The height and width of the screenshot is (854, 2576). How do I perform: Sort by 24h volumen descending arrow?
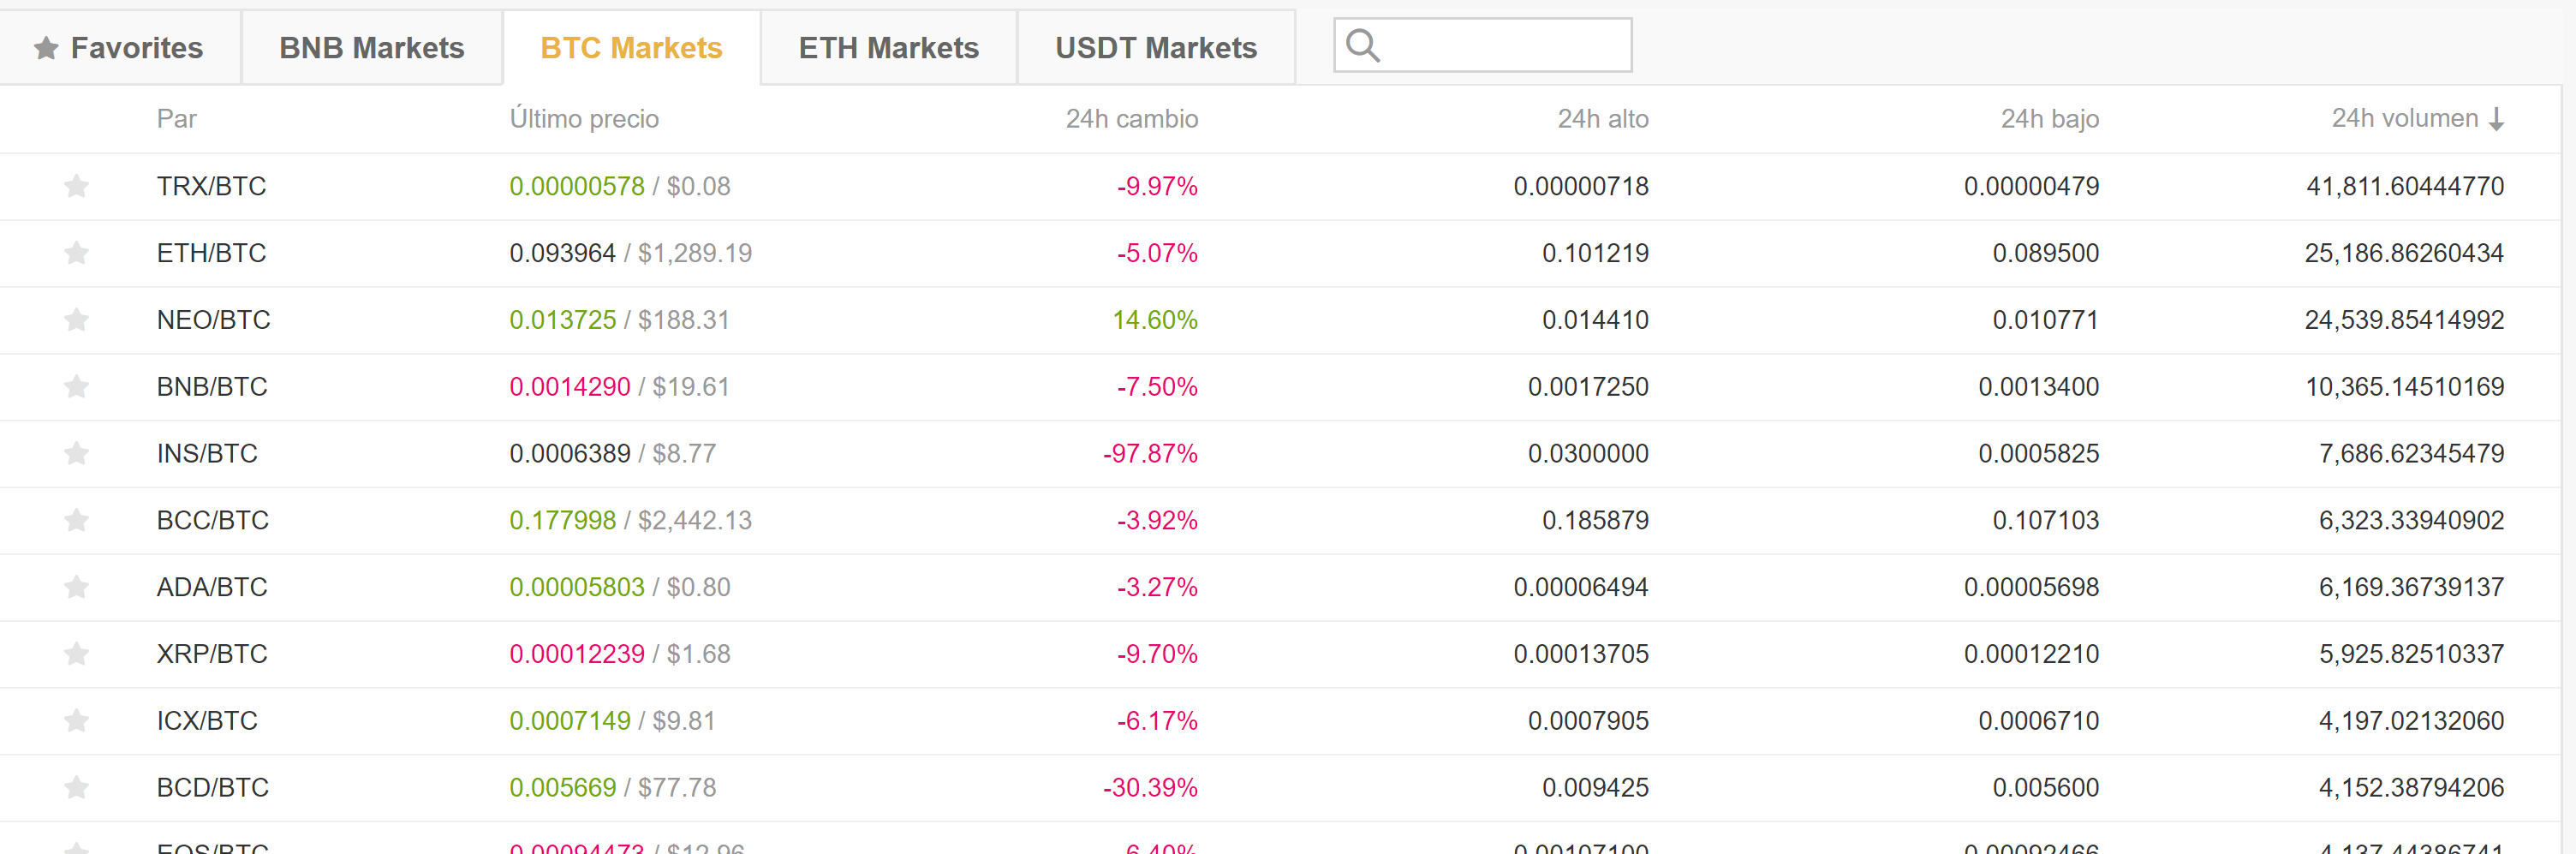pyautogui.click(x=2497, y=119)
